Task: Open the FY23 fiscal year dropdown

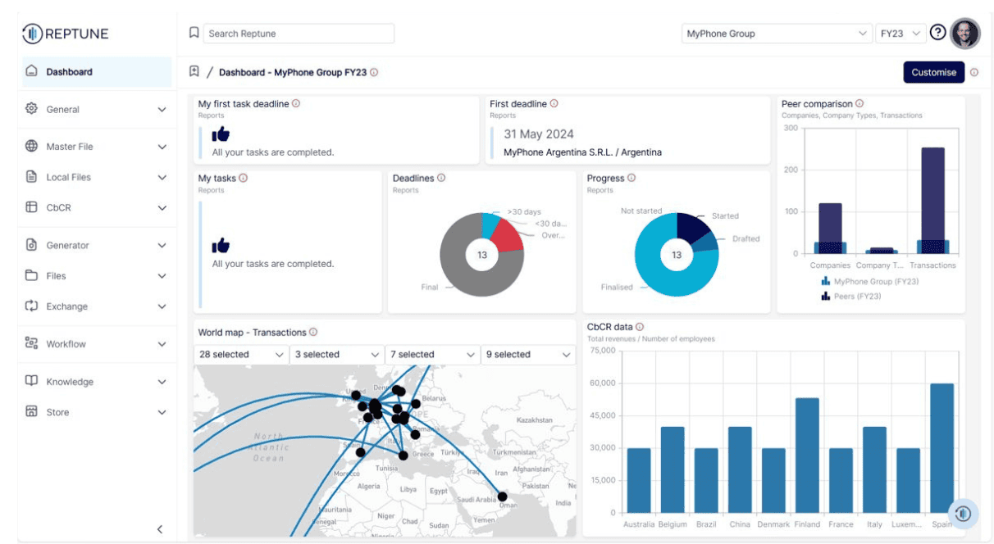Action: [901, 34]
